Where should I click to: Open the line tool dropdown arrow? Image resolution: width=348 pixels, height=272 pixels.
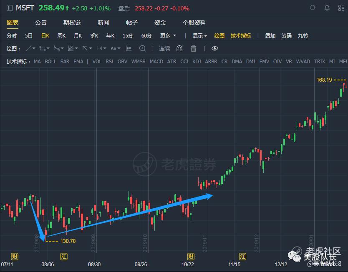[x=34, y=48]
